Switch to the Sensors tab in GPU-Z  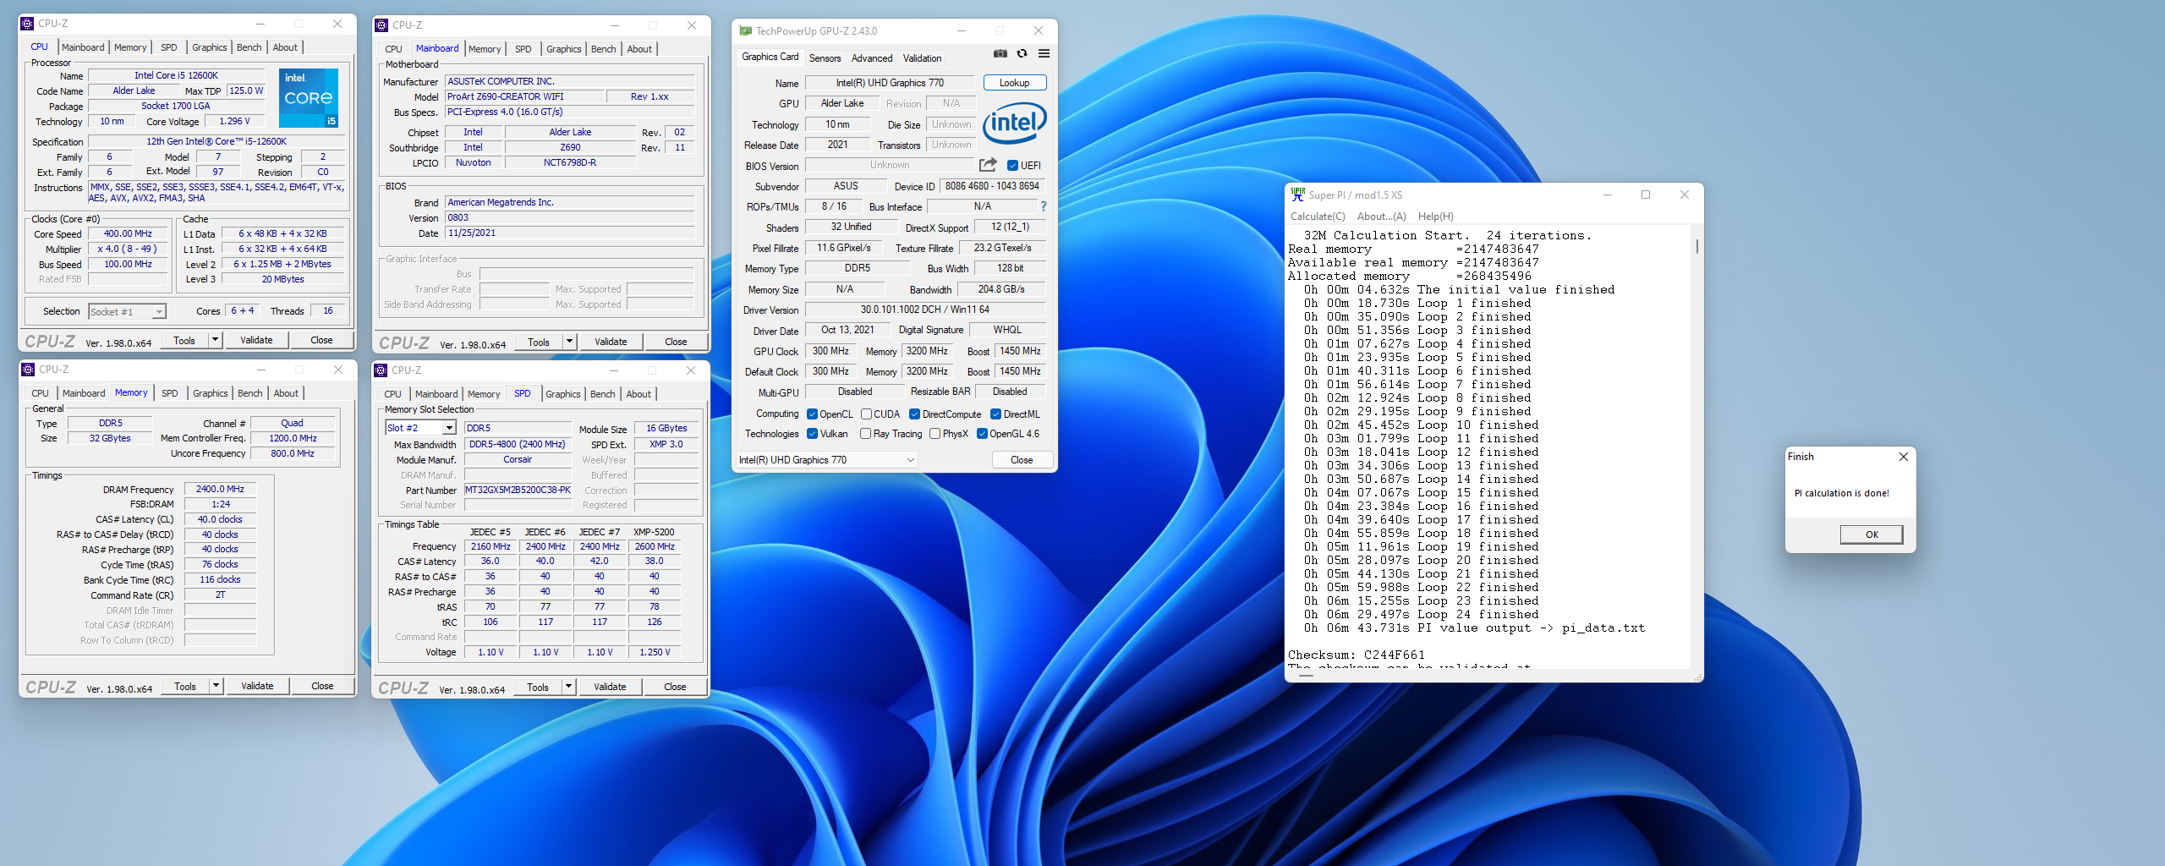[825, 58]
